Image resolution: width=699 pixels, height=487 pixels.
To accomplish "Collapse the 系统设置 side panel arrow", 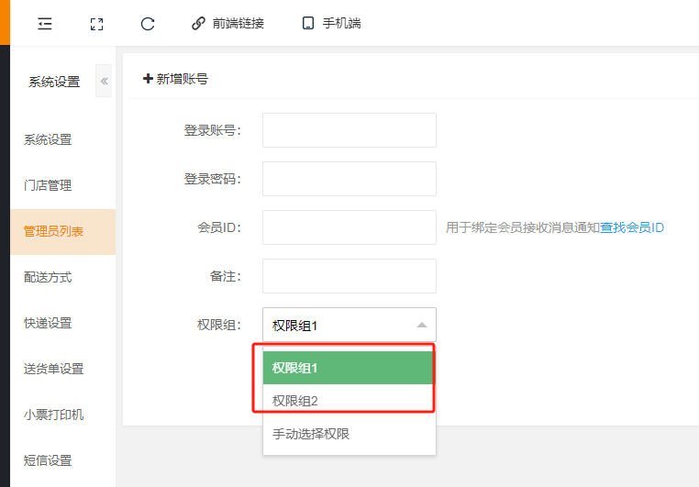I will (x=104, y=81).
